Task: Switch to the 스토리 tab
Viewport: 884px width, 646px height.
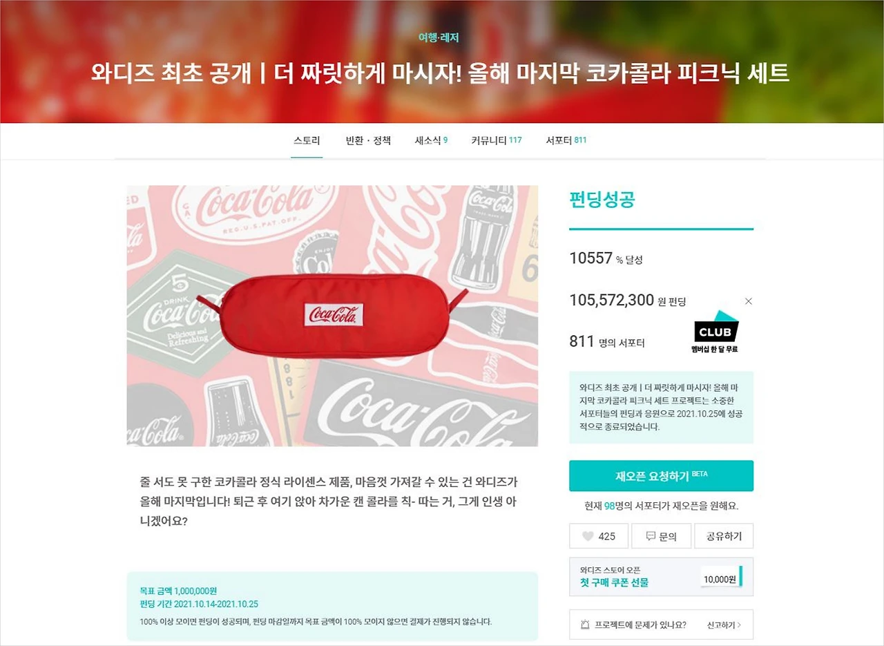Action: (x=307, y=140)
